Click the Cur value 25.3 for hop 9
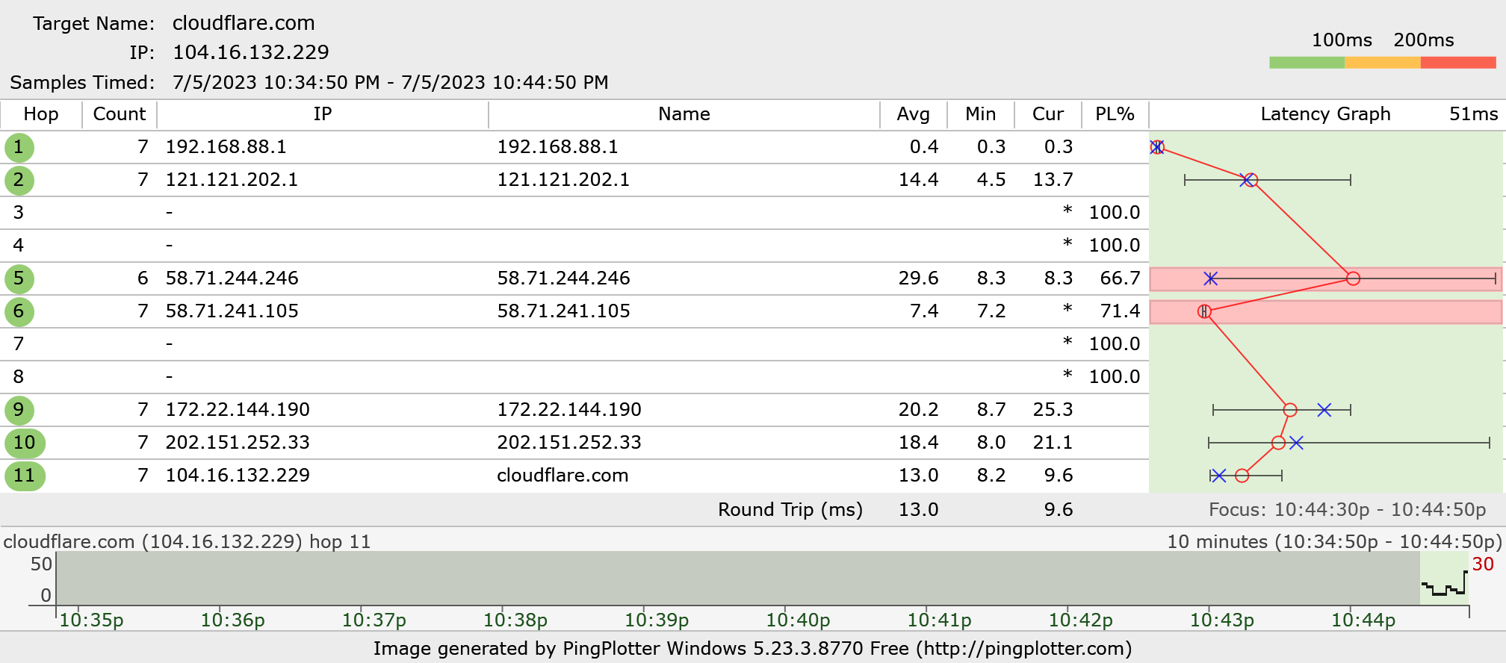The height and width of the screenshot is (663, 1506). coord(1053,410)
